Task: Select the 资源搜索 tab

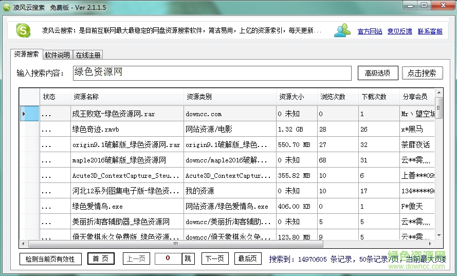Action: tap(26, 54)
